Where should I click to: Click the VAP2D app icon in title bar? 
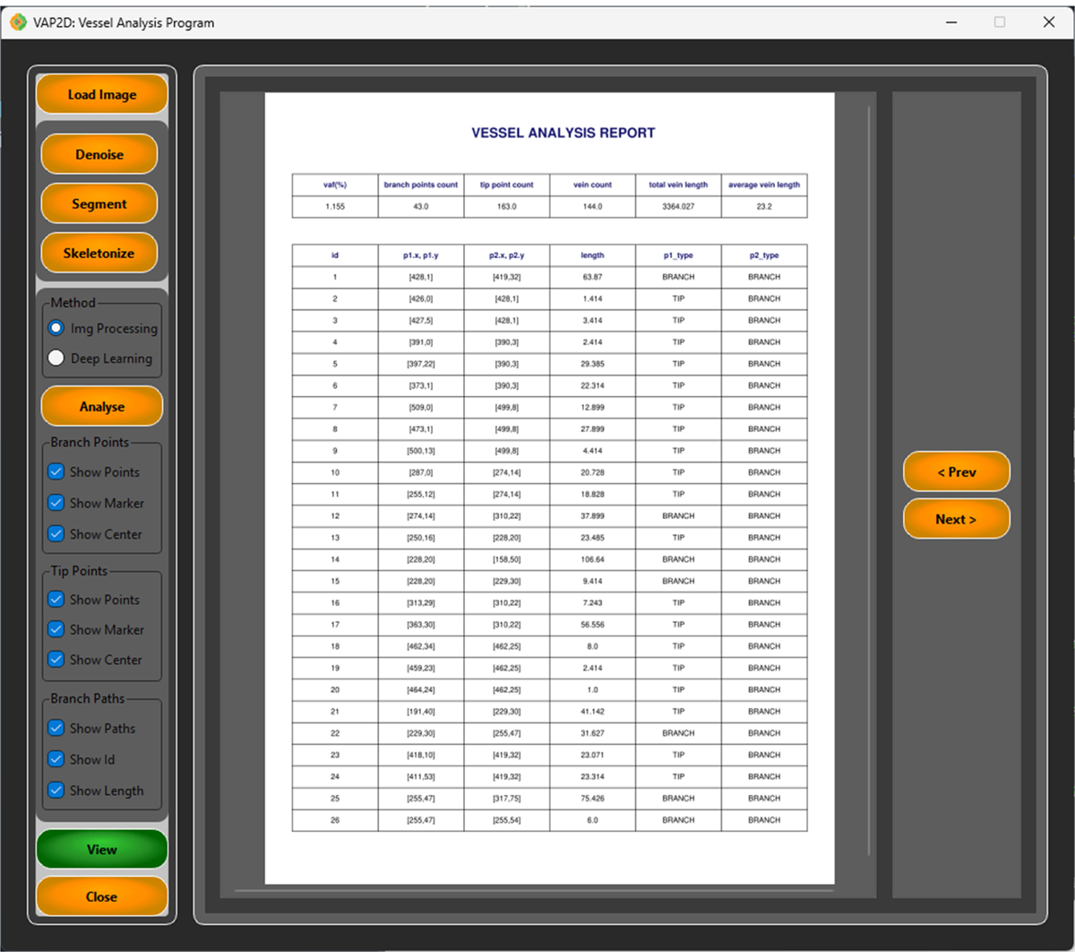(18, 22)
